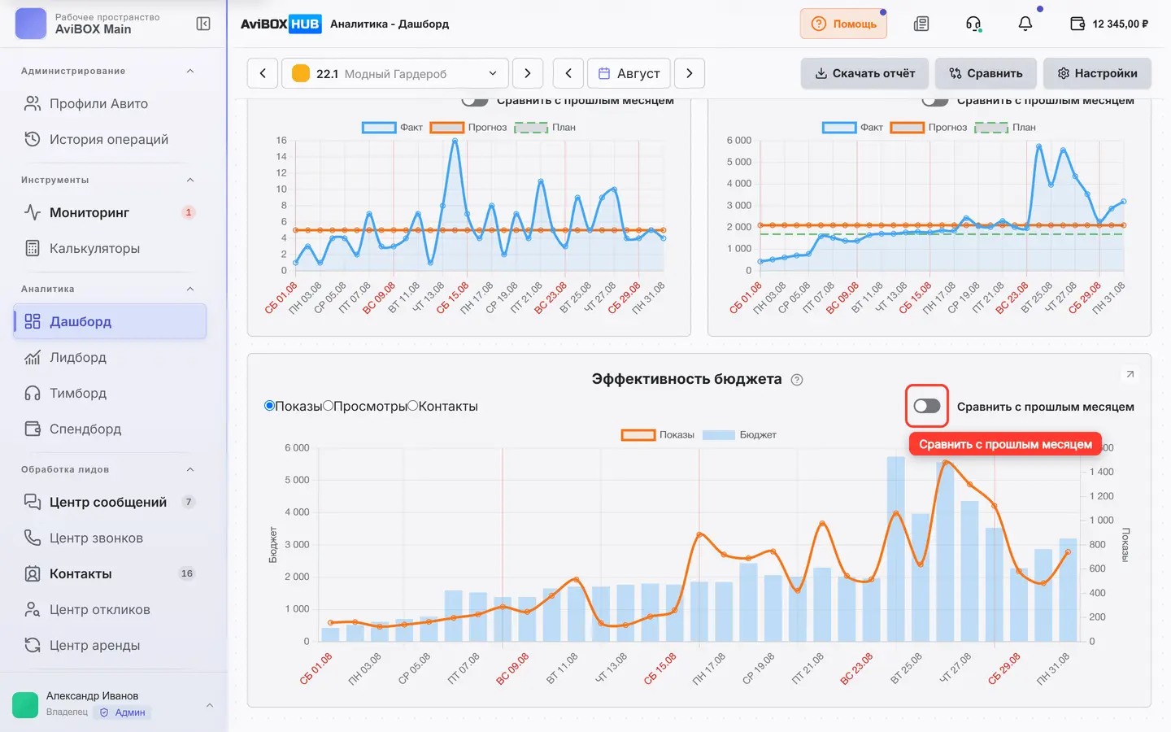
Task: Toggle Бюджет legend series in budget chart
Action: click(739, 435)
